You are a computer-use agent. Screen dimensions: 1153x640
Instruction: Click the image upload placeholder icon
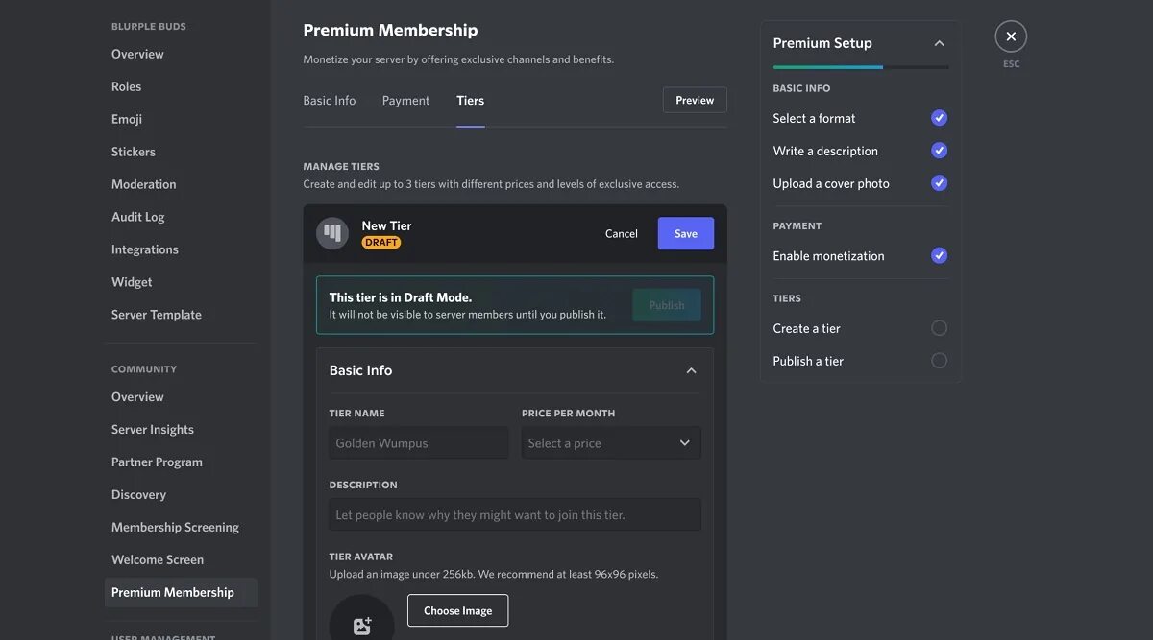click(361, 626)
